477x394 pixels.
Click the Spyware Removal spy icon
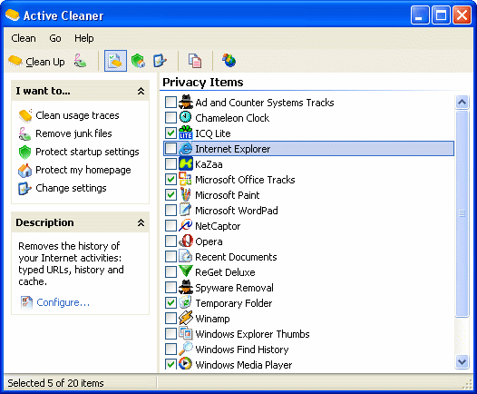coord(185,288)
